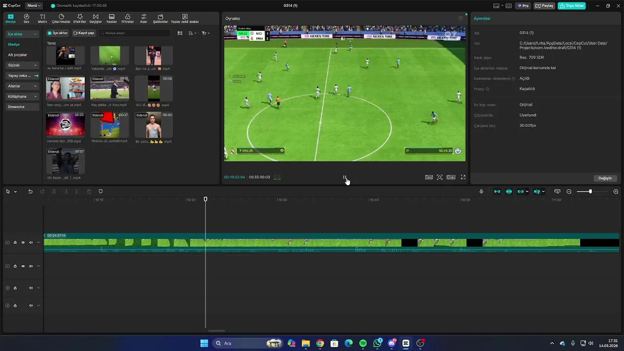Click the player zoom-focus icon

click(x=440, y=177)
